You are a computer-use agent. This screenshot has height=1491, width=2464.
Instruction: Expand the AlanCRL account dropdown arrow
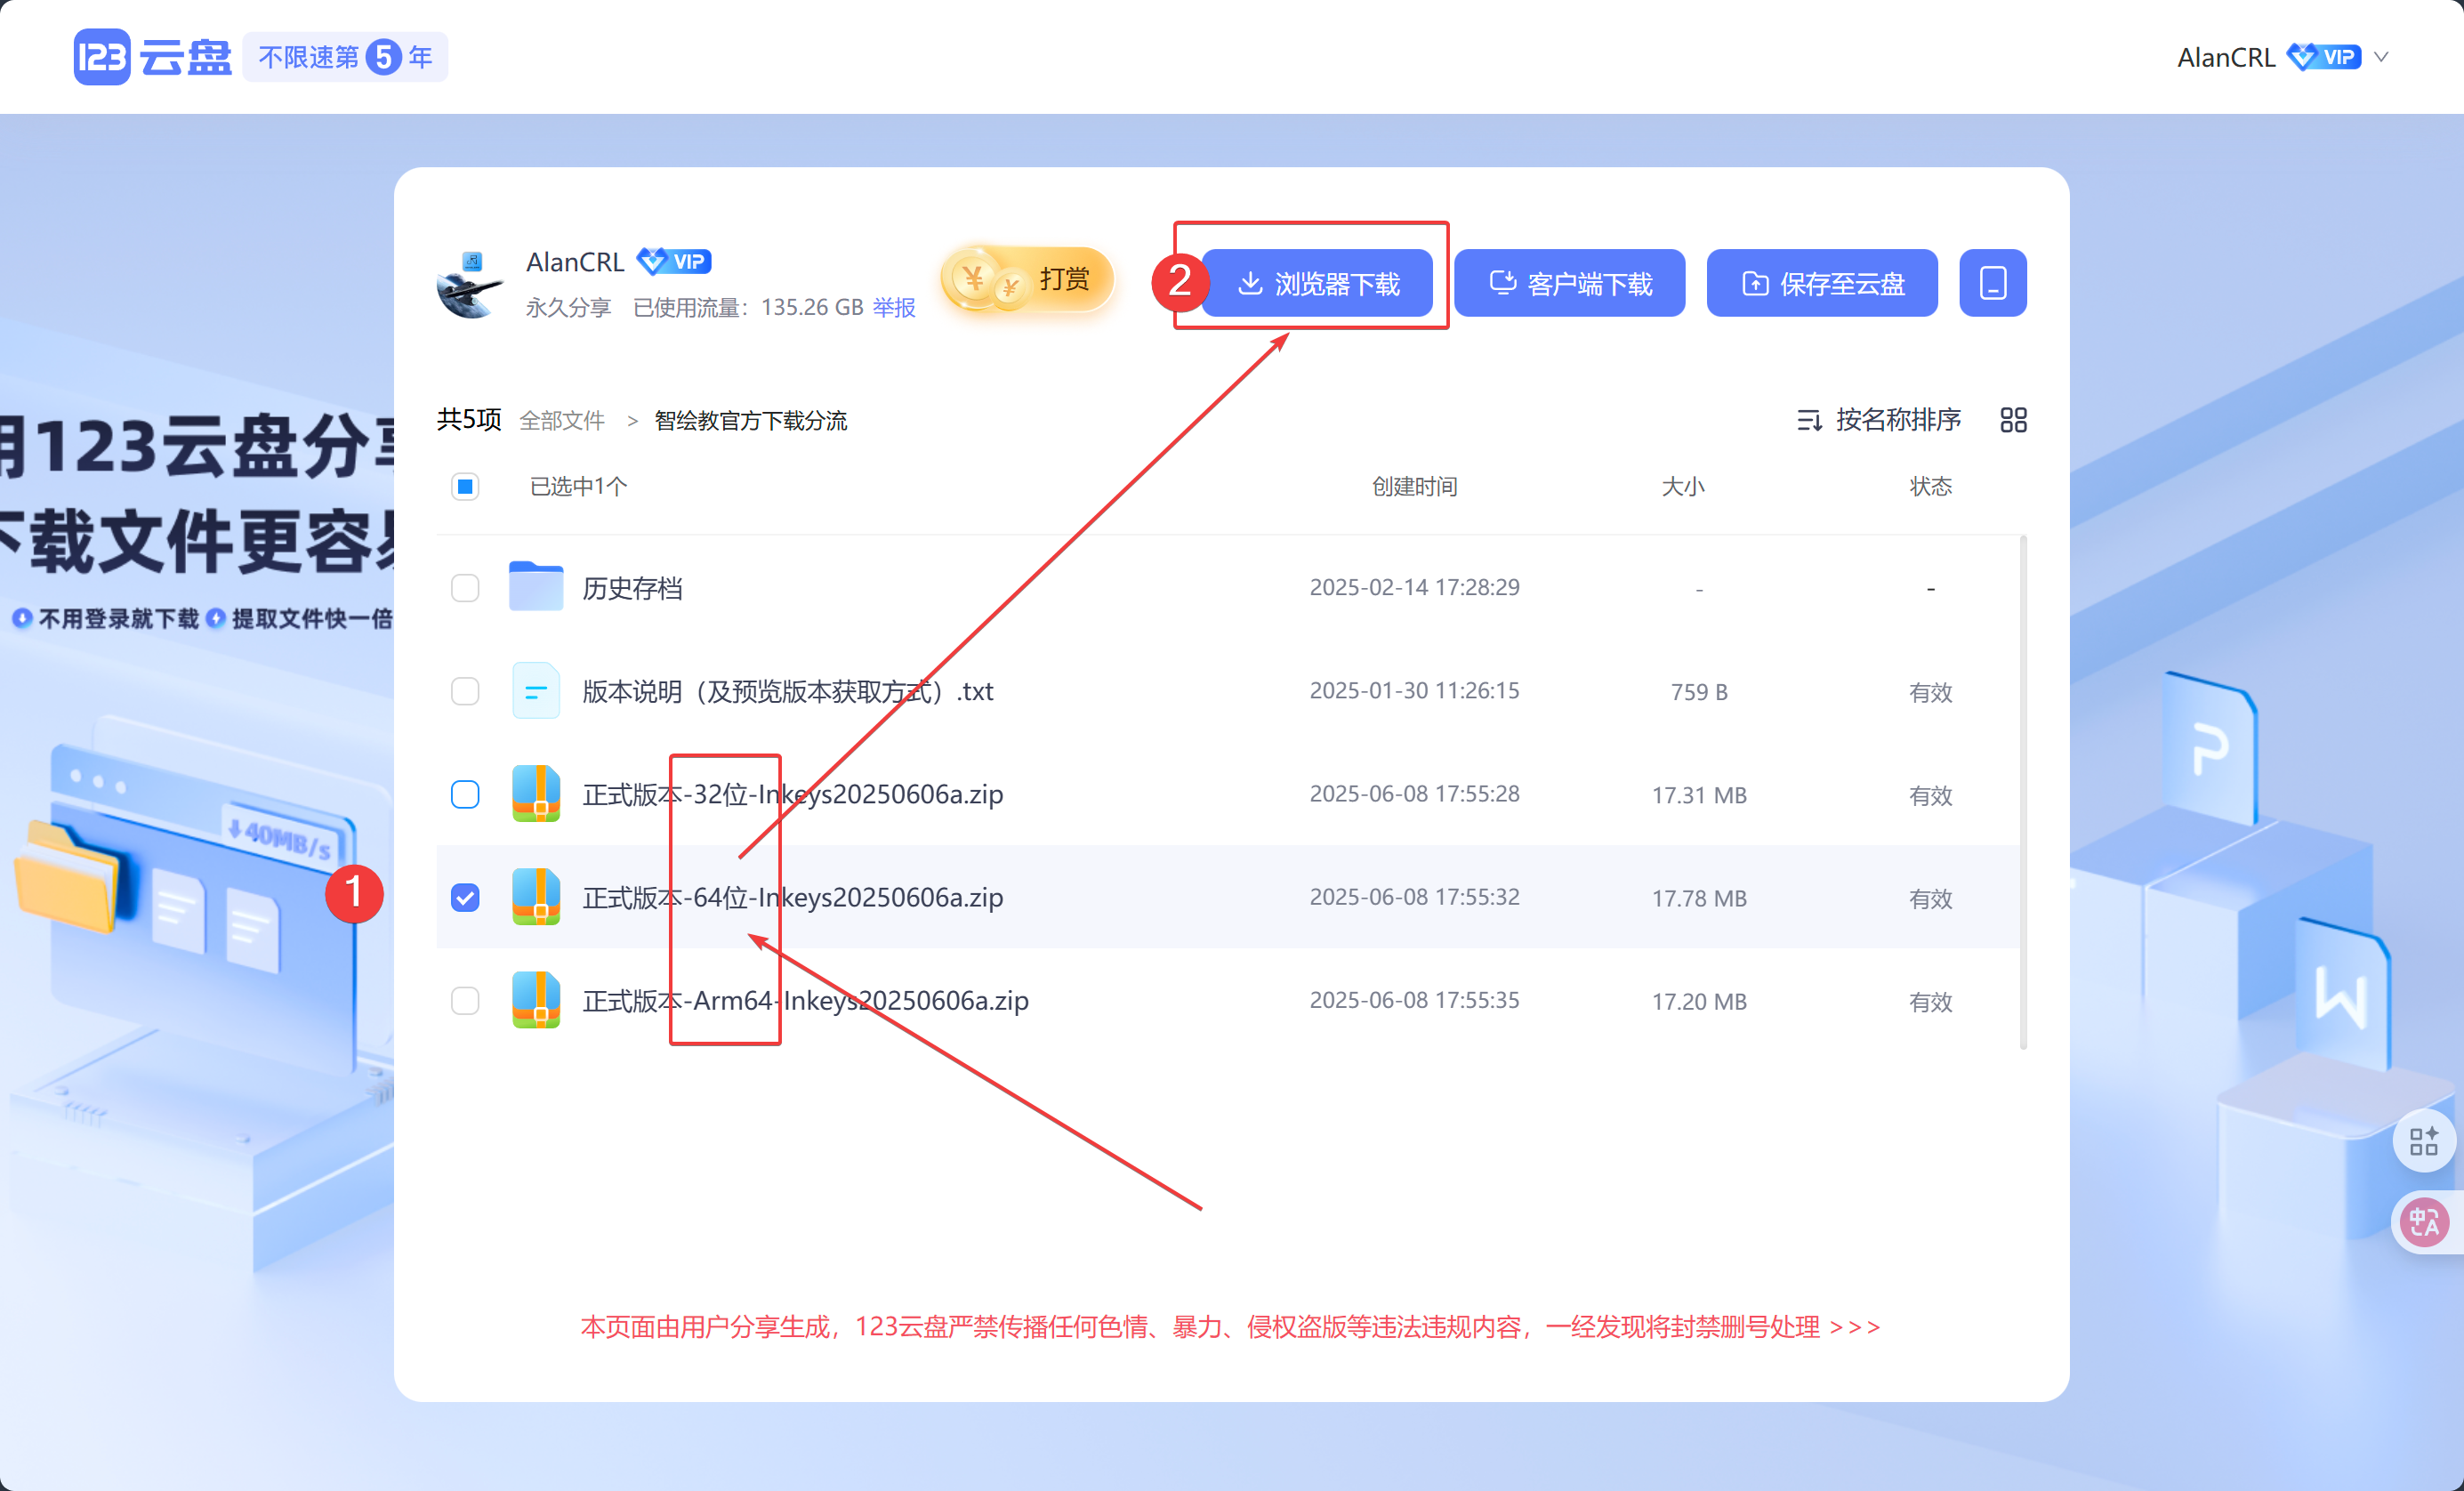2382,57
